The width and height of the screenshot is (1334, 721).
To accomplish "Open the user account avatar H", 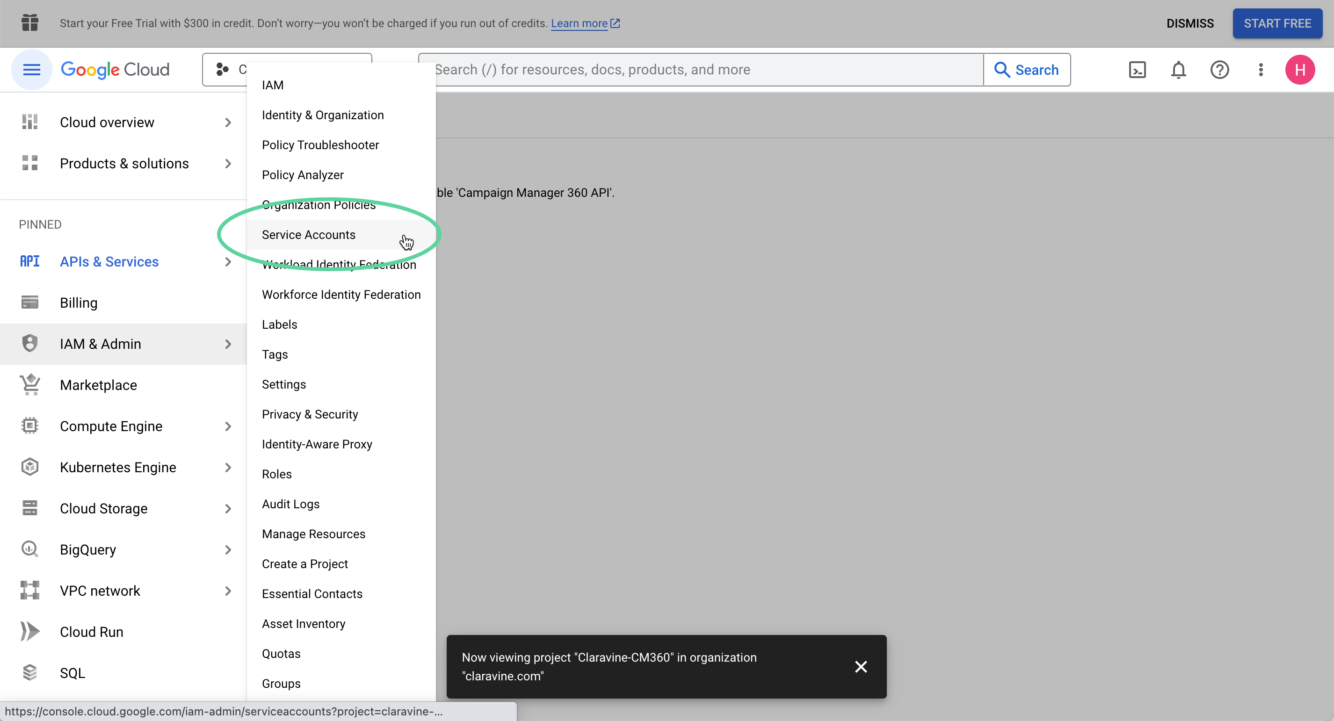I will pos(1300,70).
